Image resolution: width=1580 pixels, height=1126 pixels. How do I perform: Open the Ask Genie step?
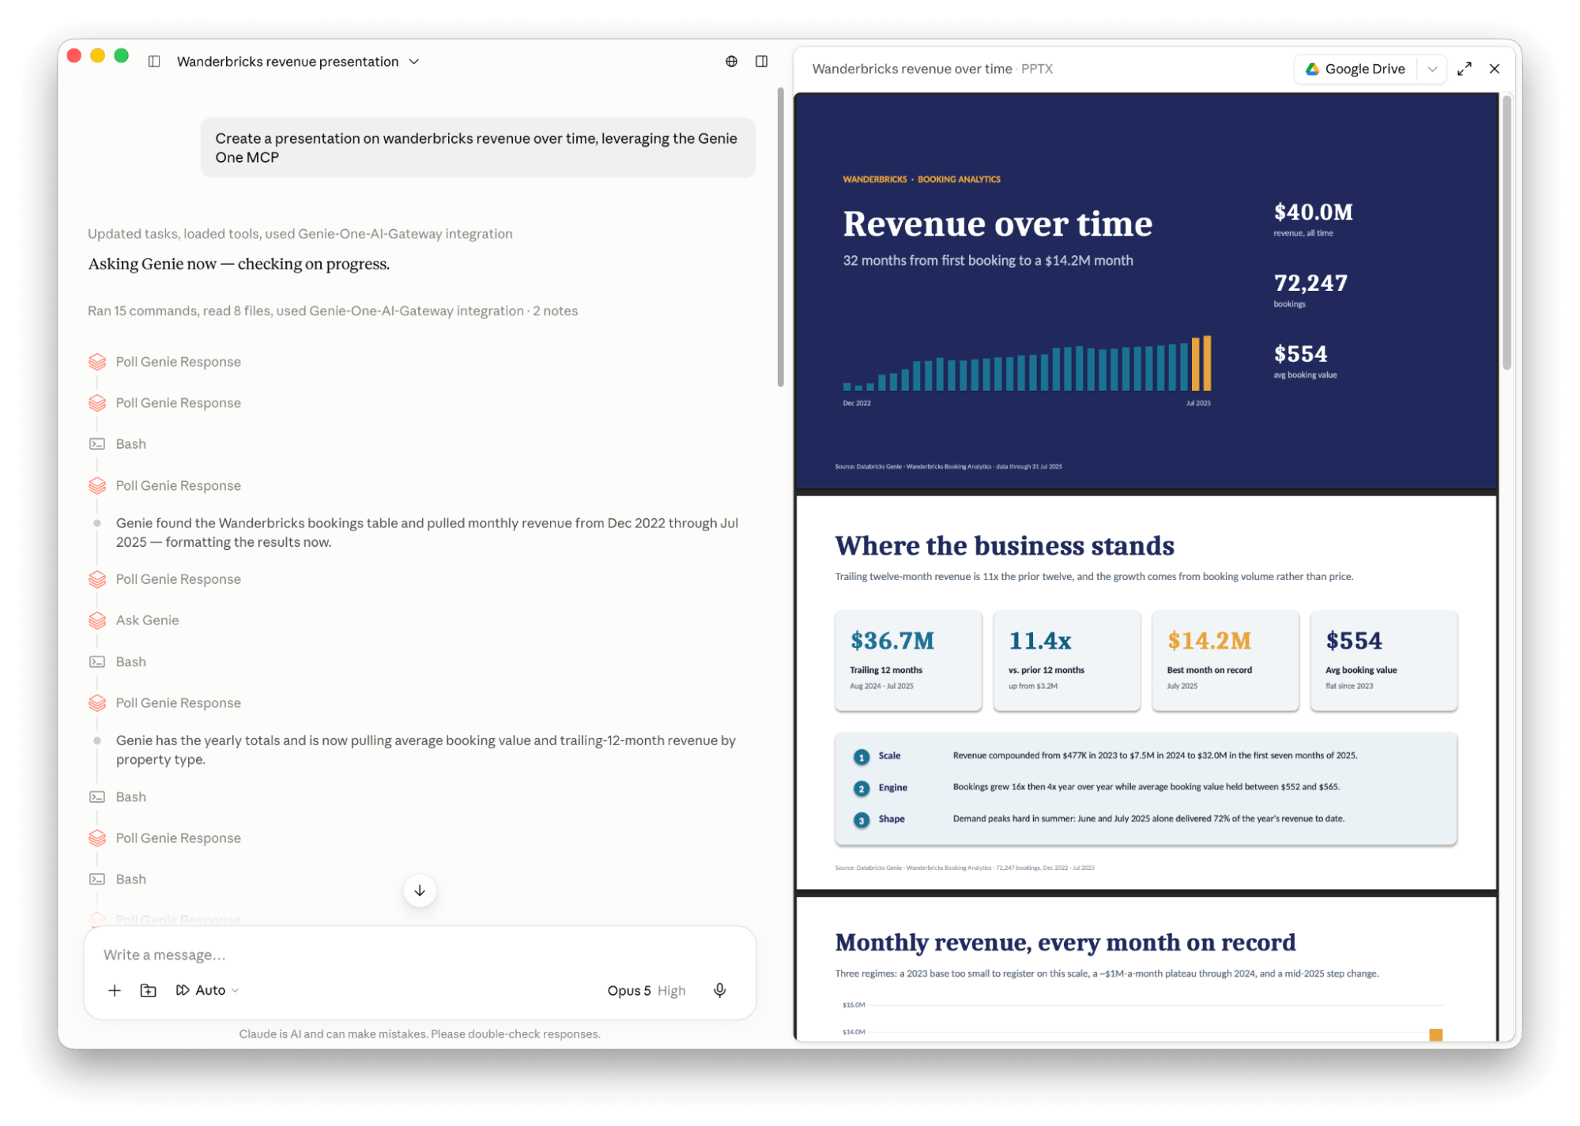point(147,620)
